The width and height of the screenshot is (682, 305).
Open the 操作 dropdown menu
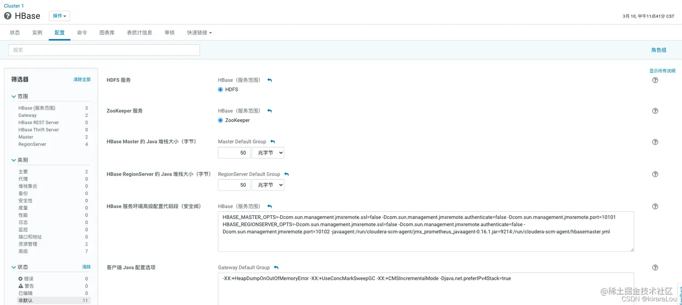point(59,15)
